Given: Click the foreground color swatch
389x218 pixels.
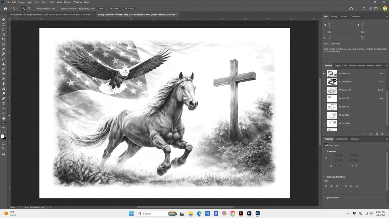Looking at the screenshot, I should point(3,136).
